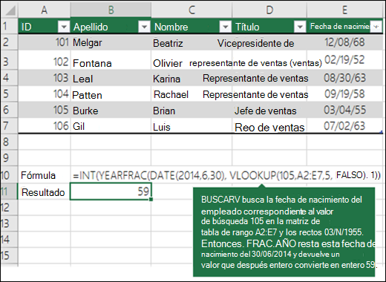Select row 15 header
The width and height of the screenshot is (386, 282).
tap(9, 255)
